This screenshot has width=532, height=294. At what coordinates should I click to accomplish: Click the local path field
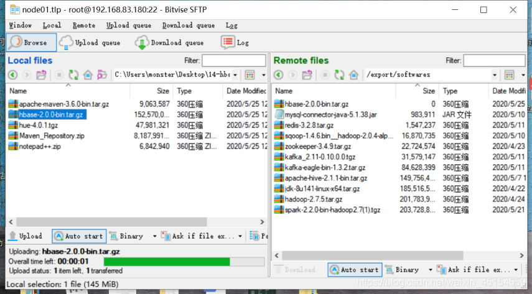click(172, 75)
